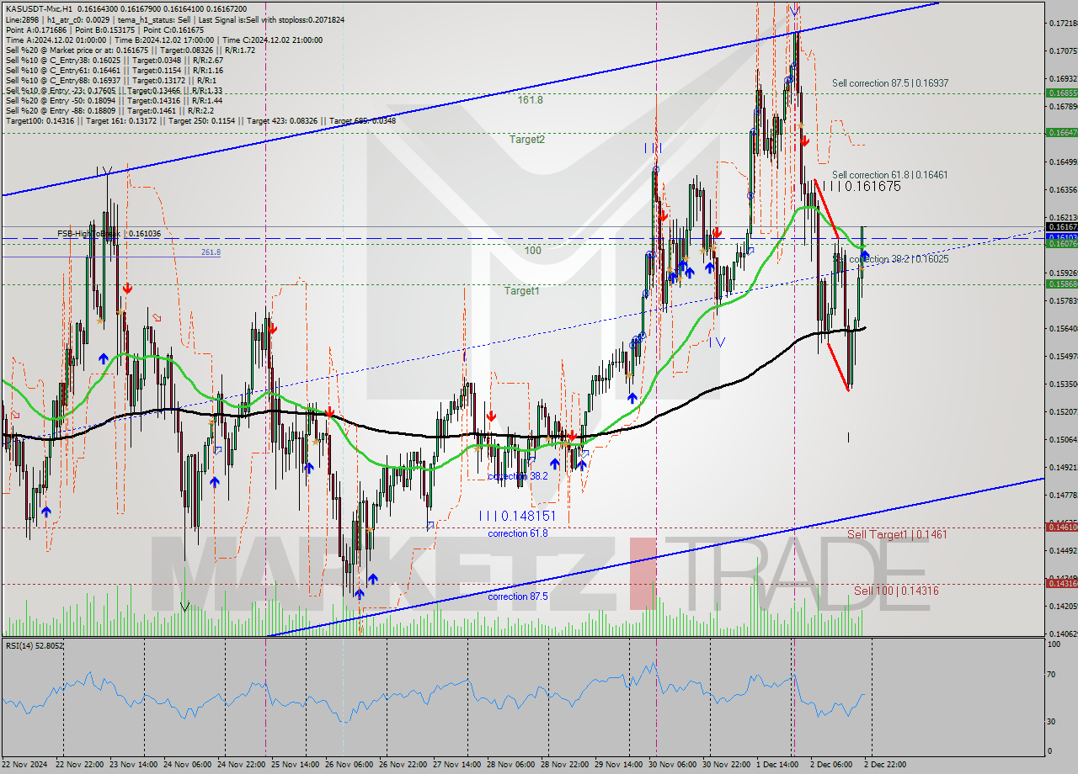Click the red 0.14610 price tag on the axis

(x=1061, y=527)
